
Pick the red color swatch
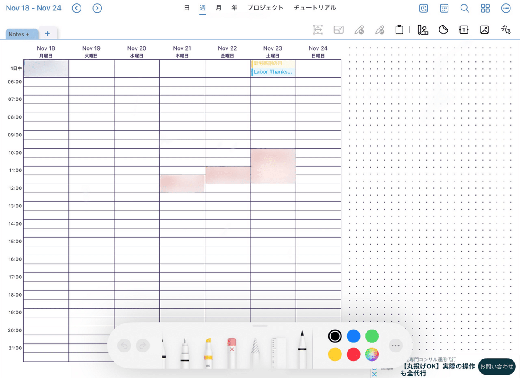[x=354, y=354]
